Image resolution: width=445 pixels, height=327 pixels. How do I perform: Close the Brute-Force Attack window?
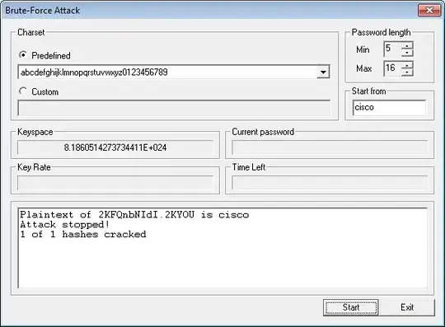(429, 10)
